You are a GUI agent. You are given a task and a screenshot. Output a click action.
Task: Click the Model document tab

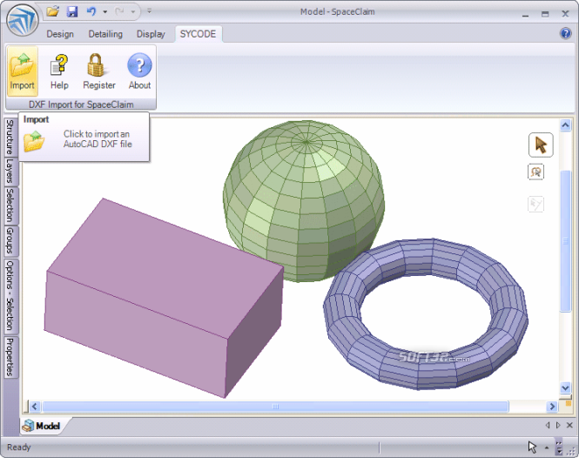[42, 426]
